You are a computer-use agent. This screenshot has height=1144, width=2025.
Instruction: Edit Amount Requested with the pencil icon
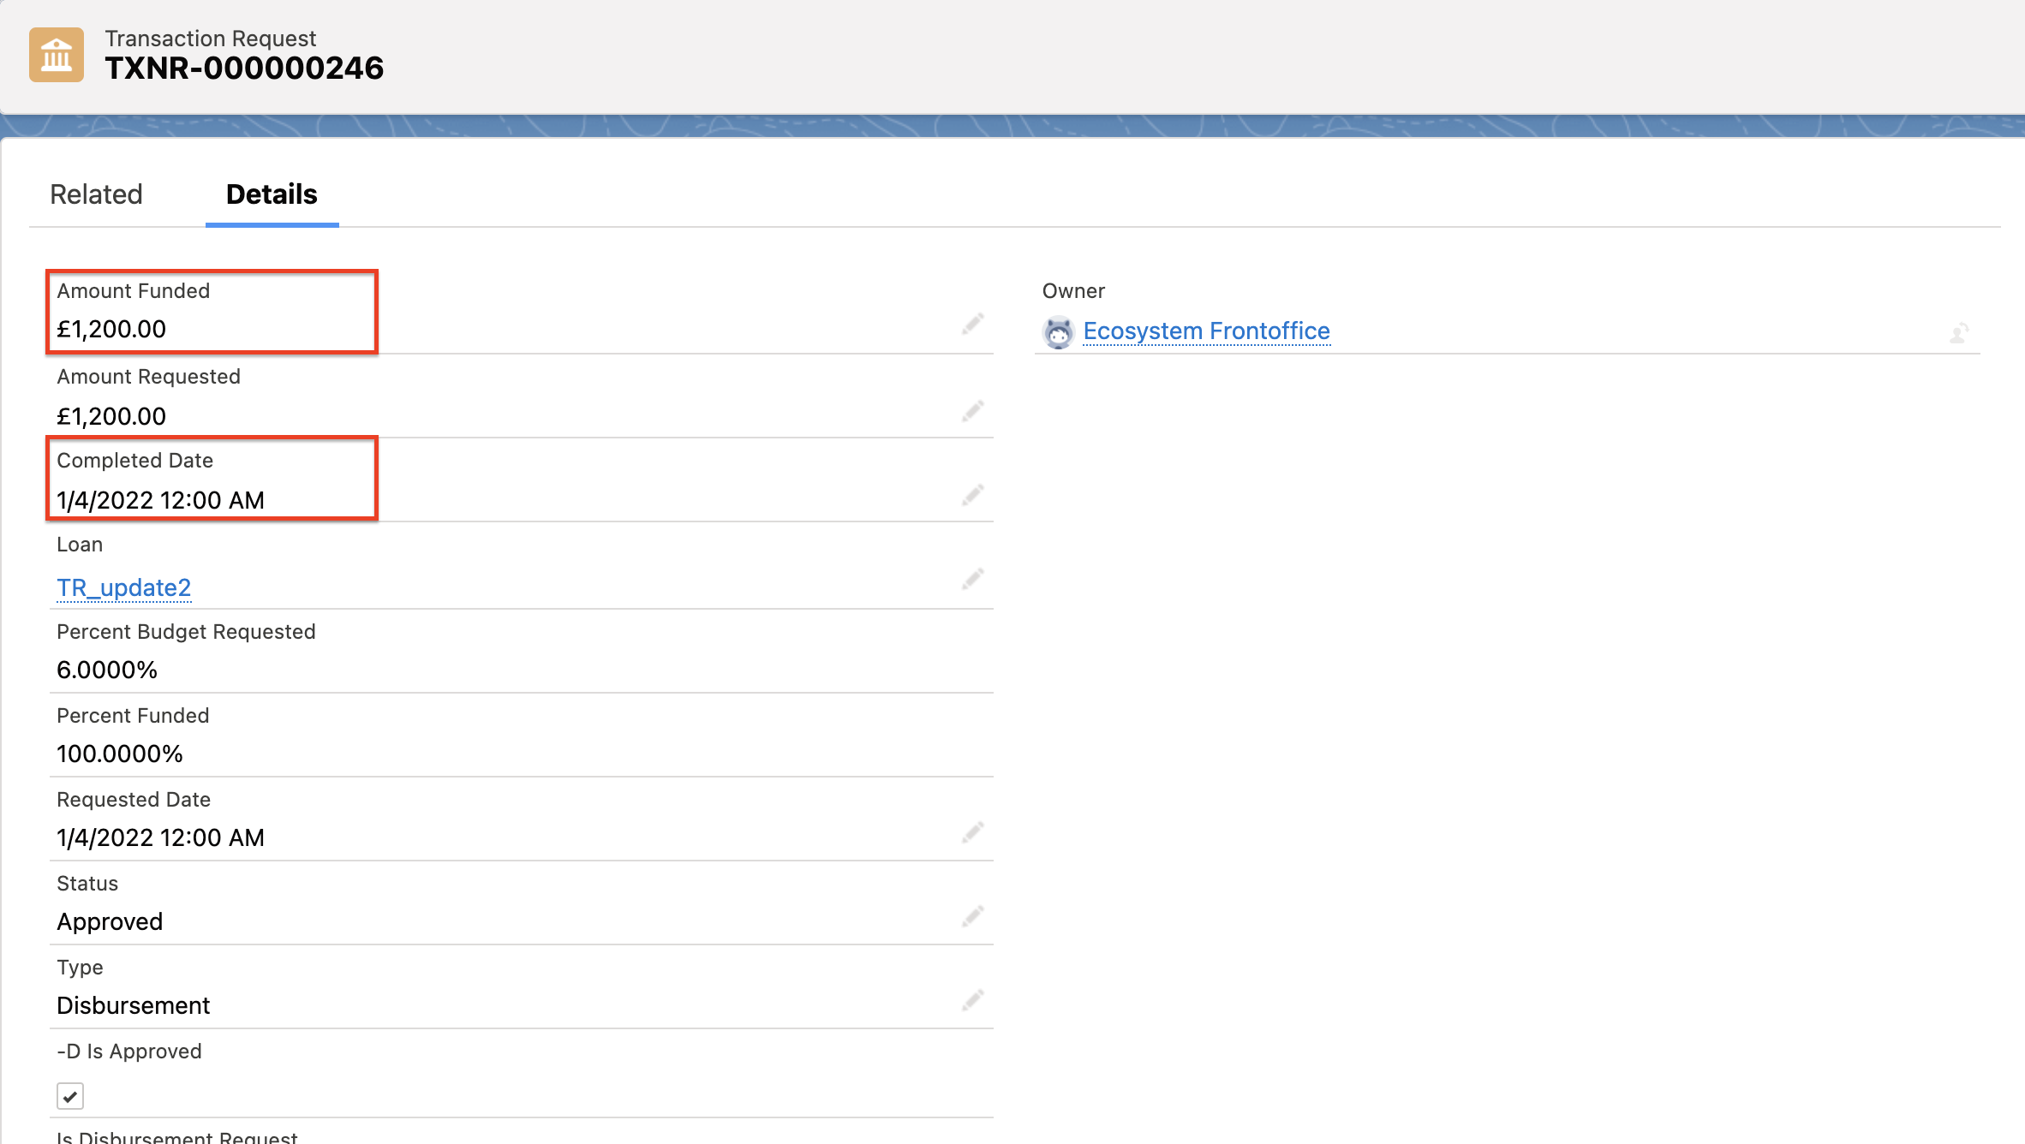pyautogui.click(x=973, y=411)
